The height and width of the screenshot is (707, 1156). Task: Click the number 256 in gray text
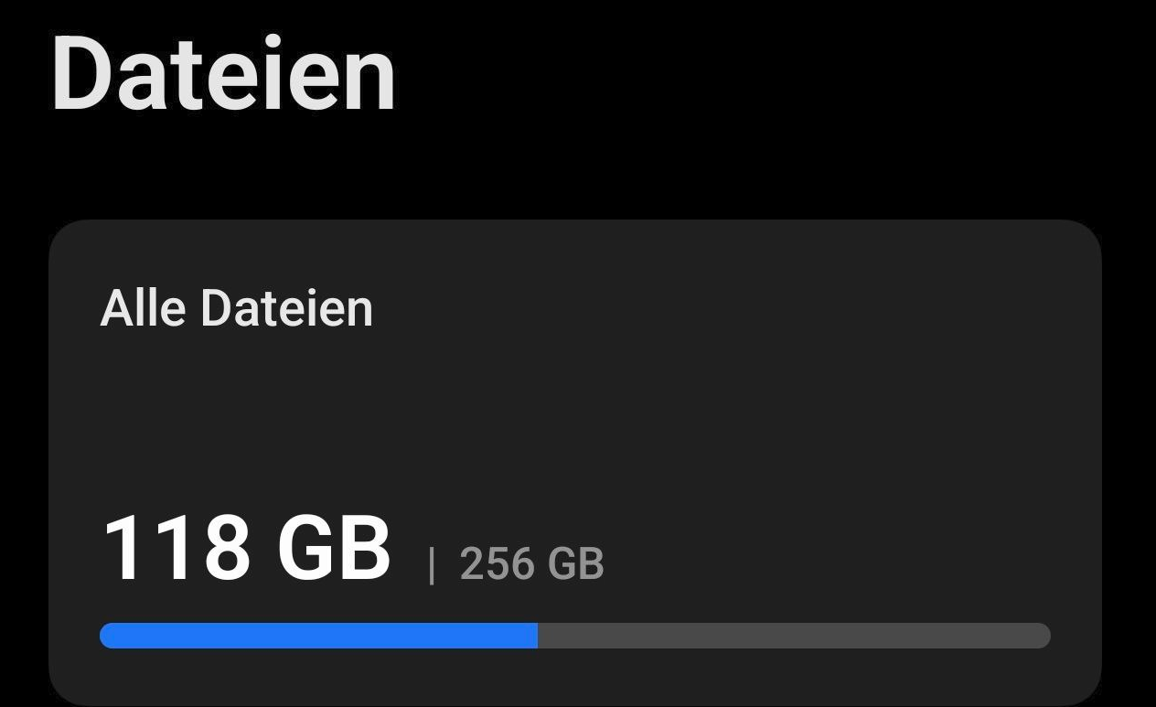(x=497, y=563)
